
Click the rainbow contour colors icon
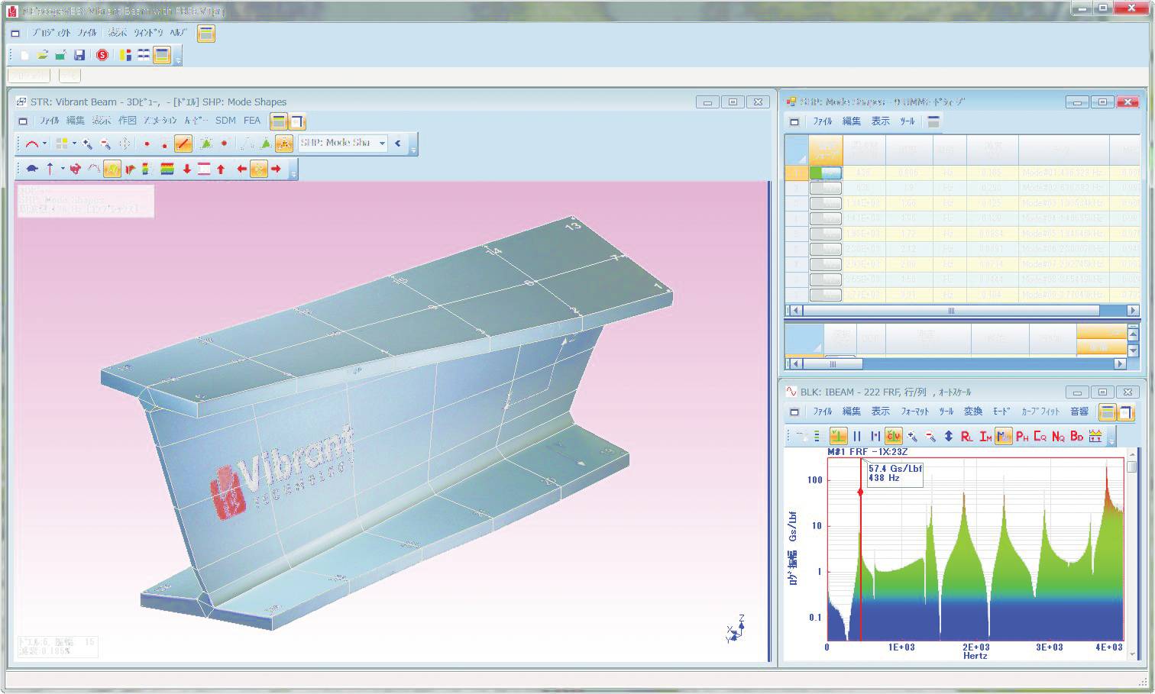[167, 169]
